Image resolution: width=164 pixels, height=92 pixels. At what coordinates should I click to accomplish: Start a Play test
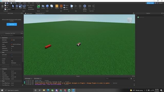click(72, 7)
